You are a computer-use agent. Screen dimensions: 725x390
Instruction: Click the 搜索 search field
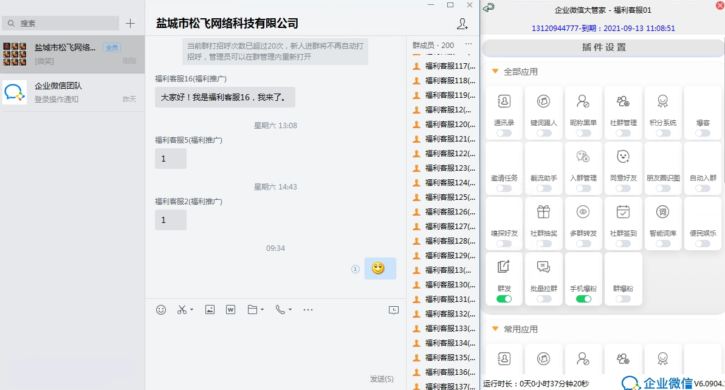61,23
